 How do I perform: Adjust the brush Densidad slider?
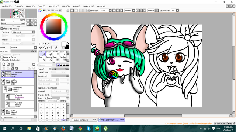tap(60, 76)
